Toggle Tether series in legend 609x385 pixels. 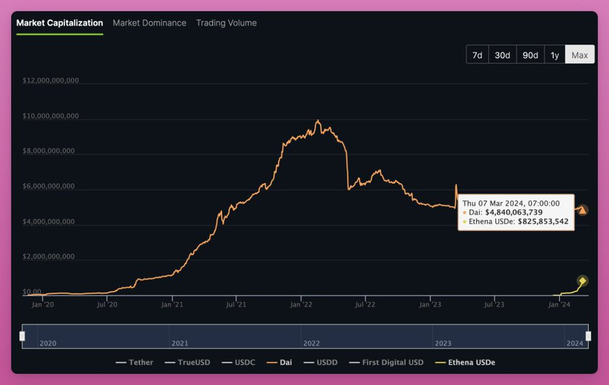pos(135,362)
